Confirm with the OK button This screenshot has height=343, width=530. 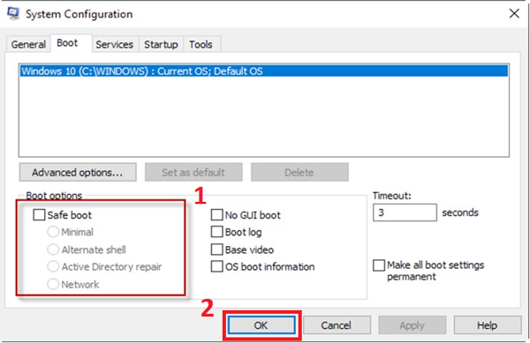pos(261,325)
